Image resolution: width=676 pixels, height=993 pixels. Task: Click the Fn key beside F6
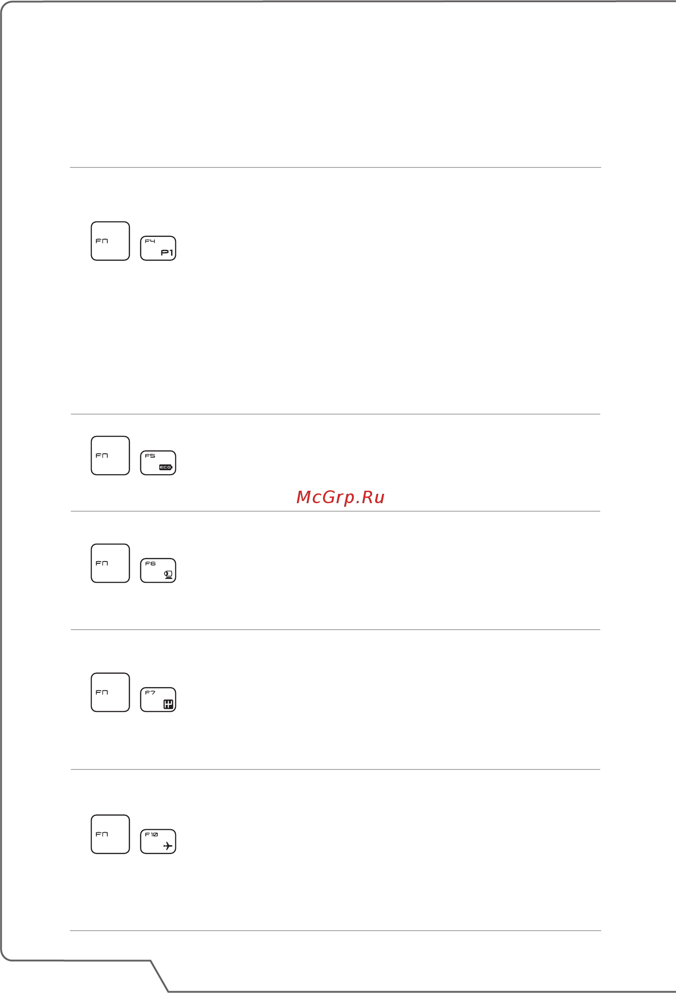[x=111, y=563]
